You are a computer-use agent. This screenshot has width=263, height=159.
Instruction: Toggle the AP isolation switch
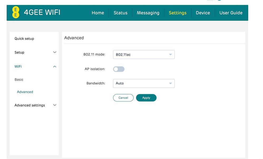click(x=119, y=69)
